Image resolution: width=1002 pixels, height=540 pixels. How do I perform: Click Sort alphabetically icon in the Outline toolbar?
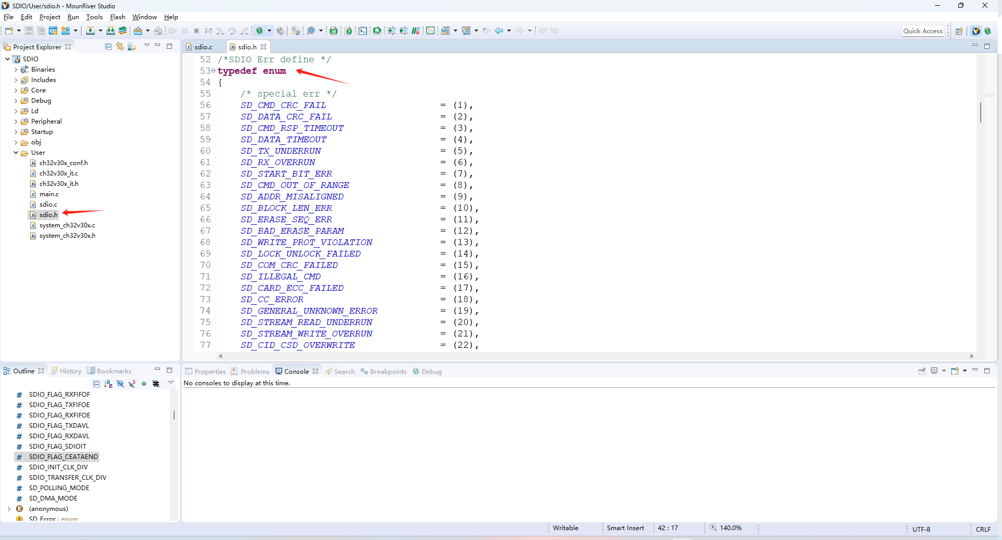[x=108, y=384]
